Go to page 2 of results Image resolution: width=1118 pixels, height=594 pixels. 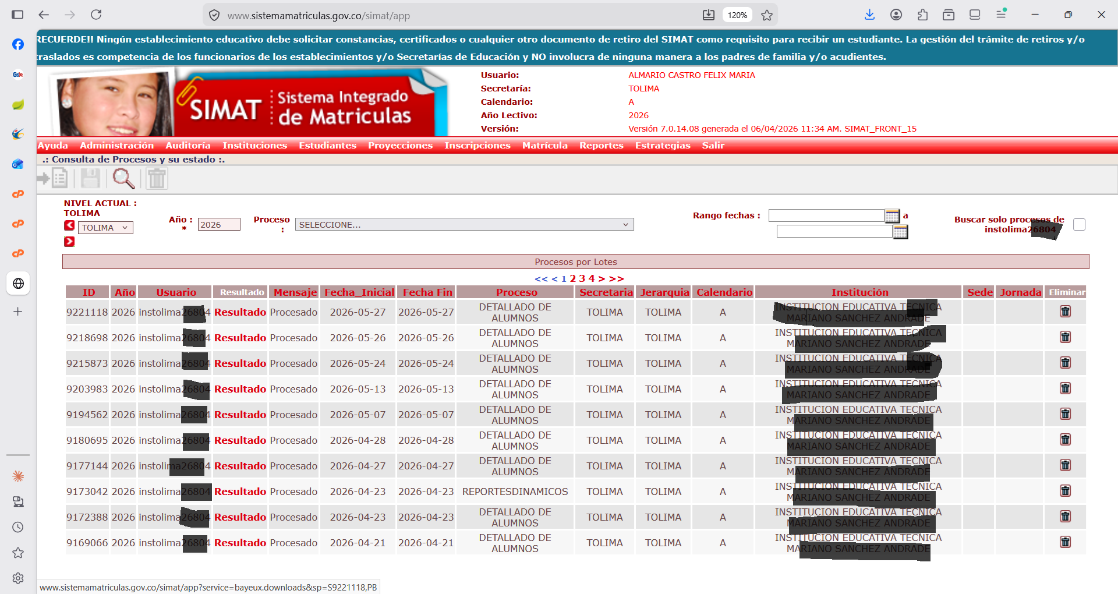573,279
